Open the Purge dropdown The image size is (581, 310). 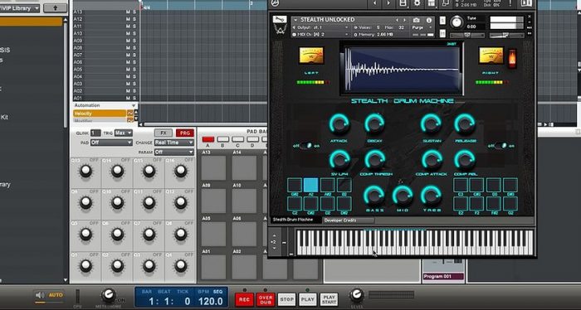click(422, 27)
